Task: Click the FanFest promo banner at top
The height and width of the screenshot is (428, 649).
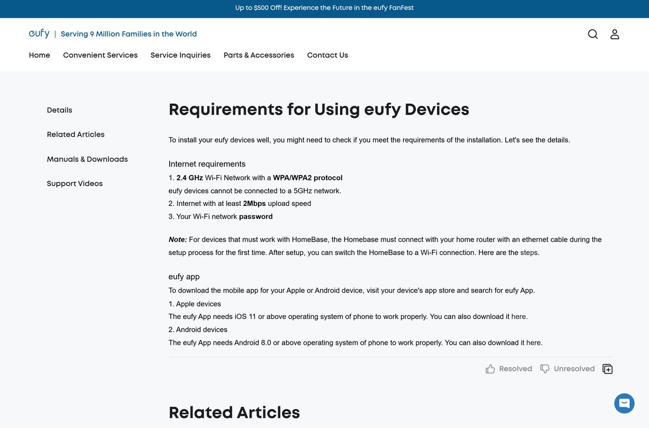Action: click(325, 8)
